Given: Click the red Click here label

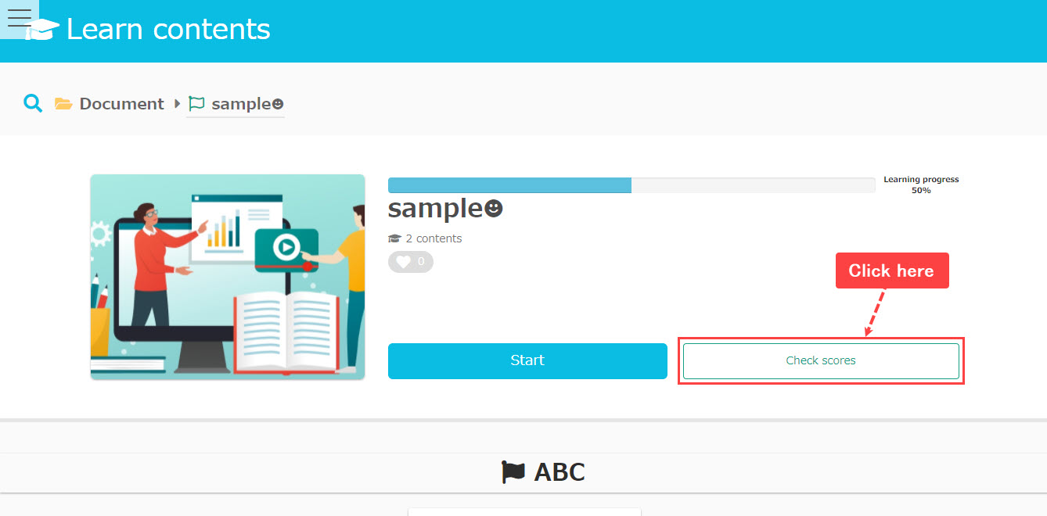Looking at the screenshot, I should point(891,271).
